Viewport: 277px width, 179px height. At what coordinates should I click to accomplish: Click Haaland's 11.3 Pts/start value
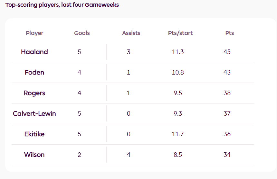(x=178, y=52)
